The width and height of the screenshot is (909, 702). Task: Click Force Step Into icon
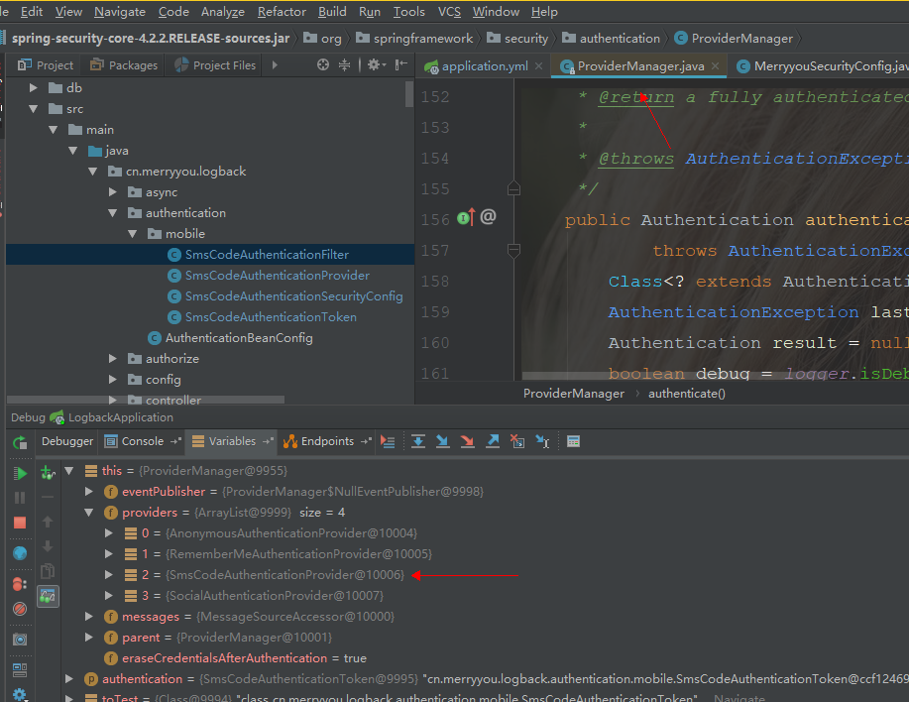coord(467,441)
